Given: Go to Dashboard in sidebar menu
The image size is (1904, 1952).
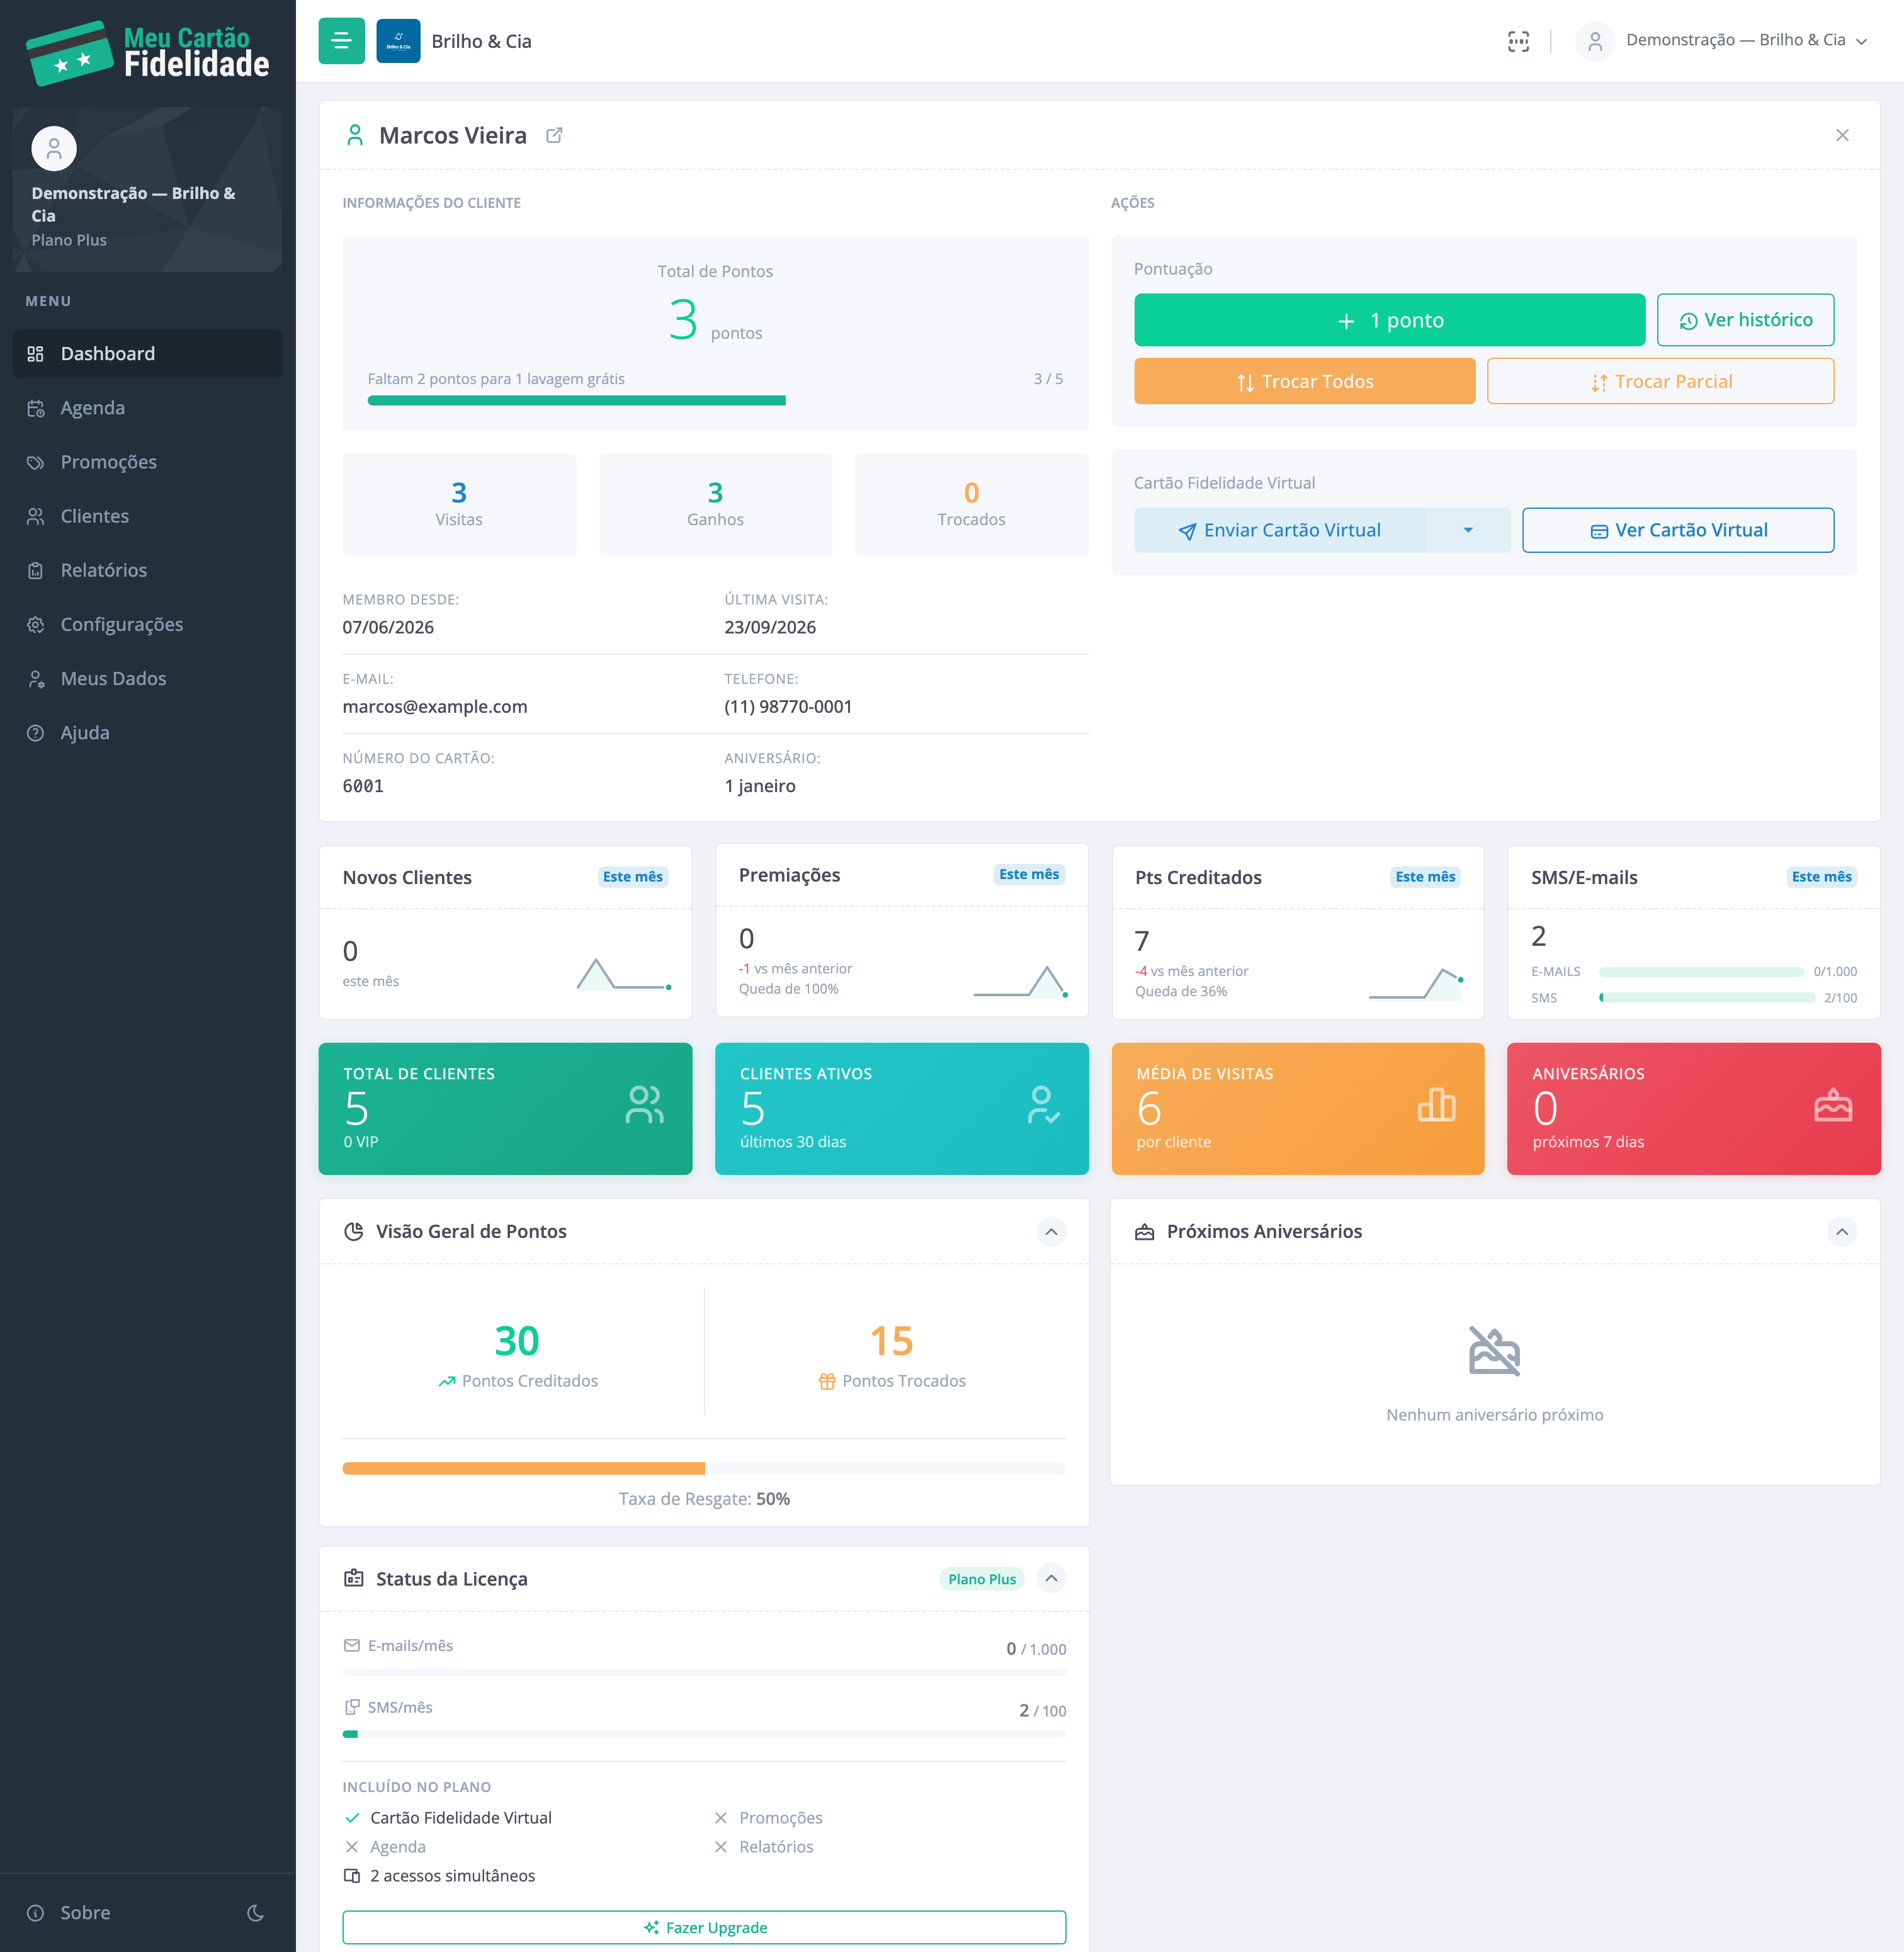Looking at the screenshot, I should [147, 354].
